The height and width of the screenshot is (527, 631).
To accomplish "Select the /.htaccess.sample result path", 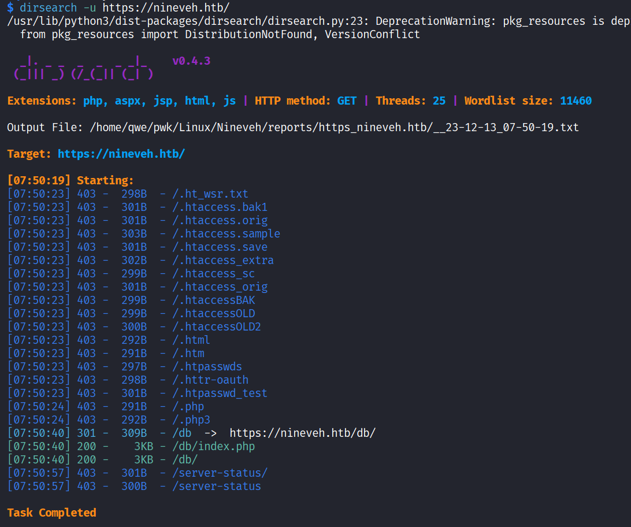I will (x=226, y=233).
